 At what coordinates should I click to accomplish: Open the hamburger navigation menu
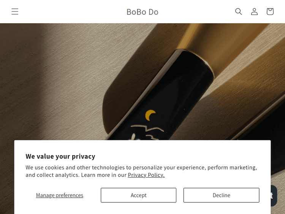coord(15,11)
